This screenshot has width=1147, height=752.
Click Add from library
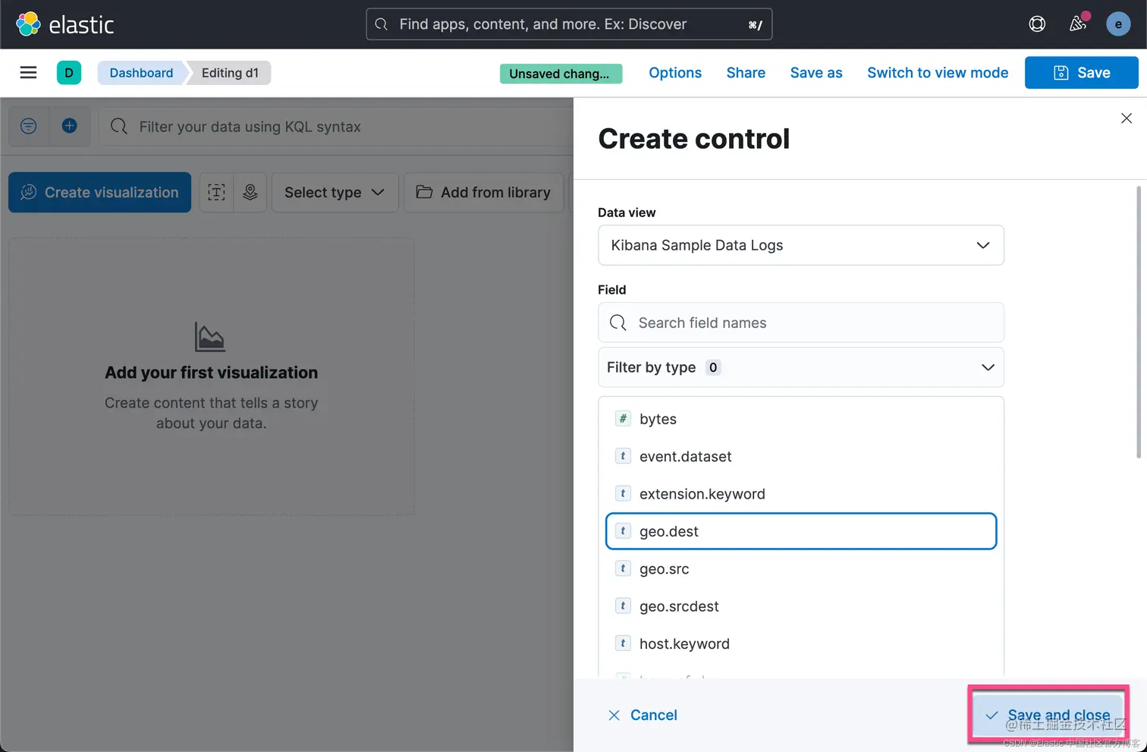483,193
